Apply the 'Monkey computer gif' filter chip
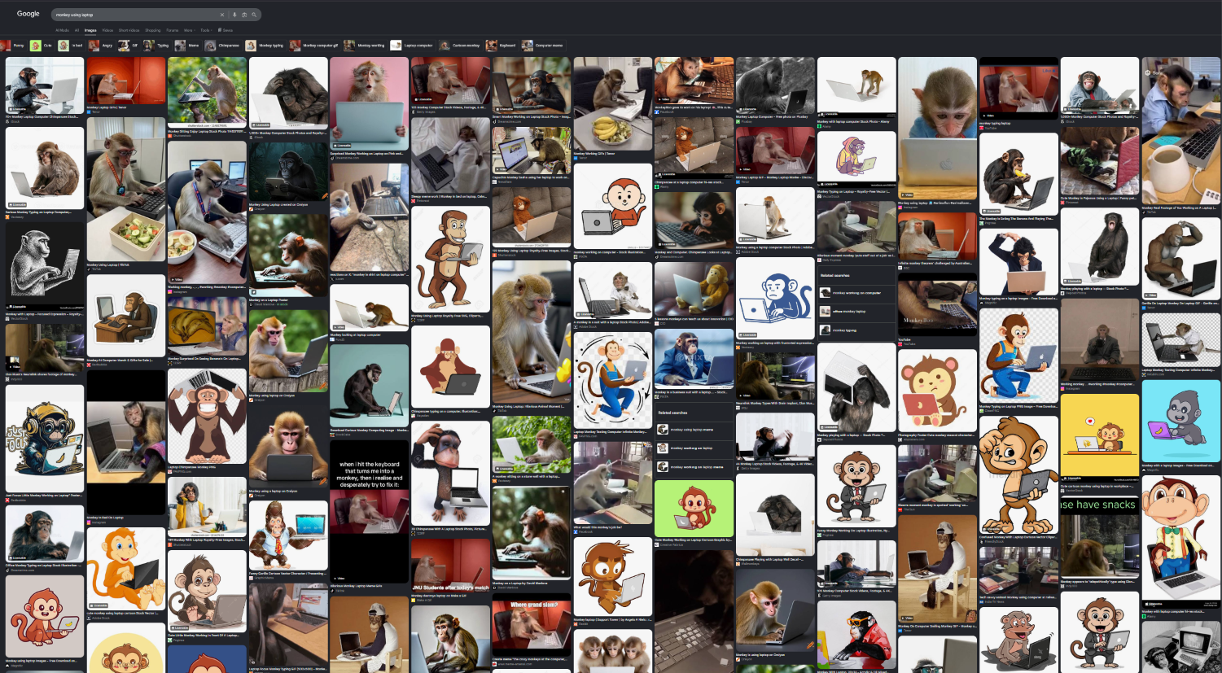 [314, 46]
